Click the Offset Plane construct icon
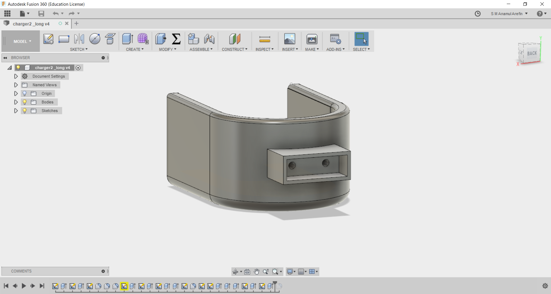The height and width of the screenshot is (294, 551). tap(235, 39)
